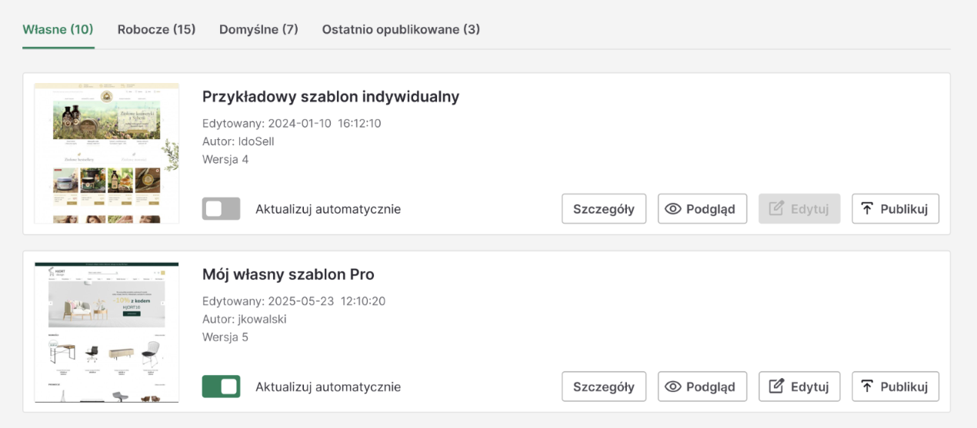The height and width of the screenshot is (428, 977).
Task: Click thumbnail of Mój własny szablon Pro
Action: pyautogui.click(x=106, y=331)
